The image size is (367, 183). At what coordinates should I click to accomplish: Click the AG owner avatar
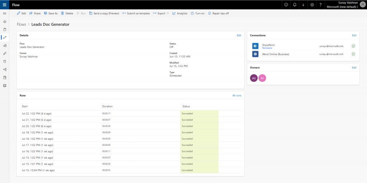click(x=254, y=78)
